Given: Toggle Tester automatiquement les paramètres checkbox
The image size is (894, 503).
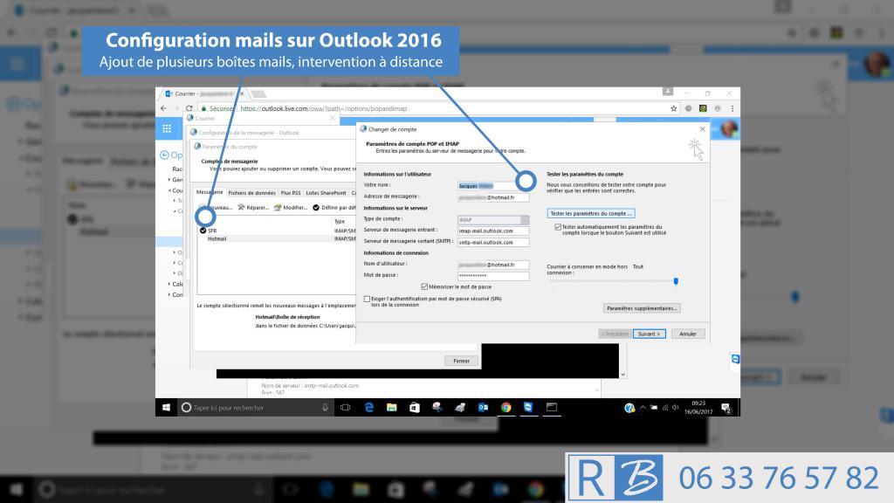Looking at the screenshot, I should [558, 227].
